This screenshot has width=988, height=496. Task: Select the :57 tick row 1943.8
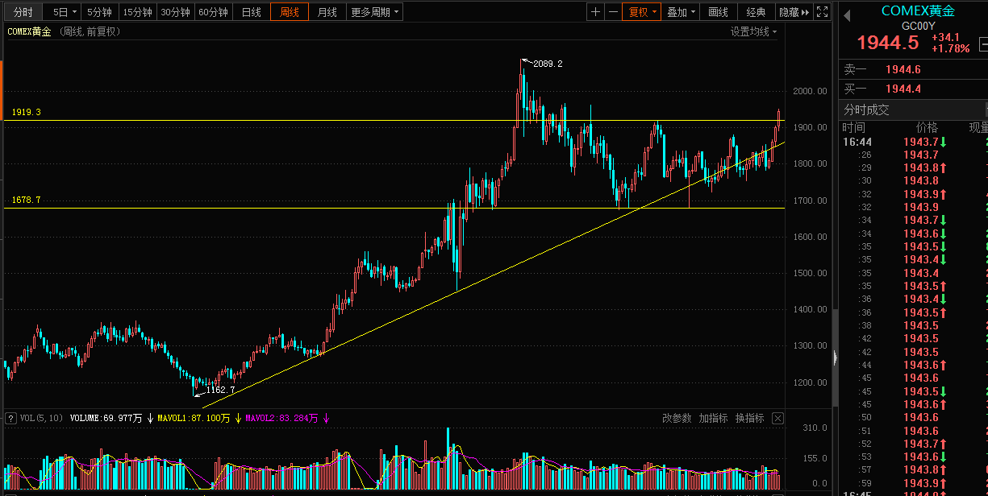click(913, 469)
